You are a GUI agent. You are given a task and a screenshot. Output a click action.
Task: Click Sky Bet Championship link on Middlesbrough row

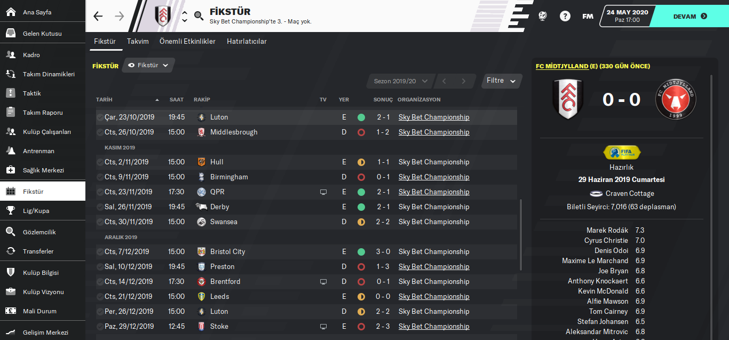pos(434,132)
